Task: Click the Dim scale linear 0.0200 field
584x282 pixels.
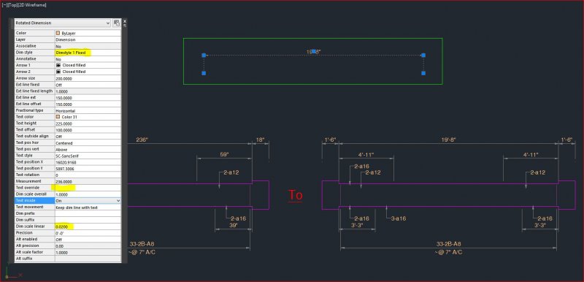Action: [x=88, y=226]
